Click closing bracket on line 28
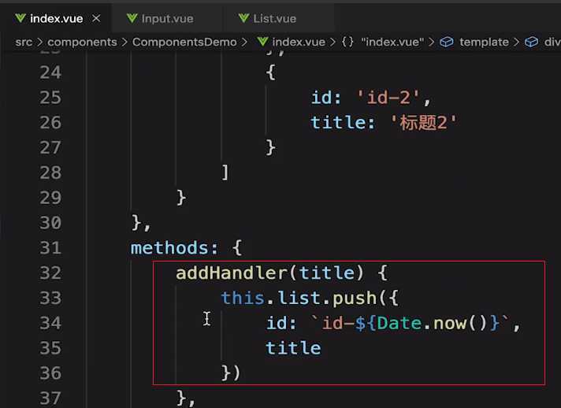This screenshot has width=561, height=408. coord(225,172)
